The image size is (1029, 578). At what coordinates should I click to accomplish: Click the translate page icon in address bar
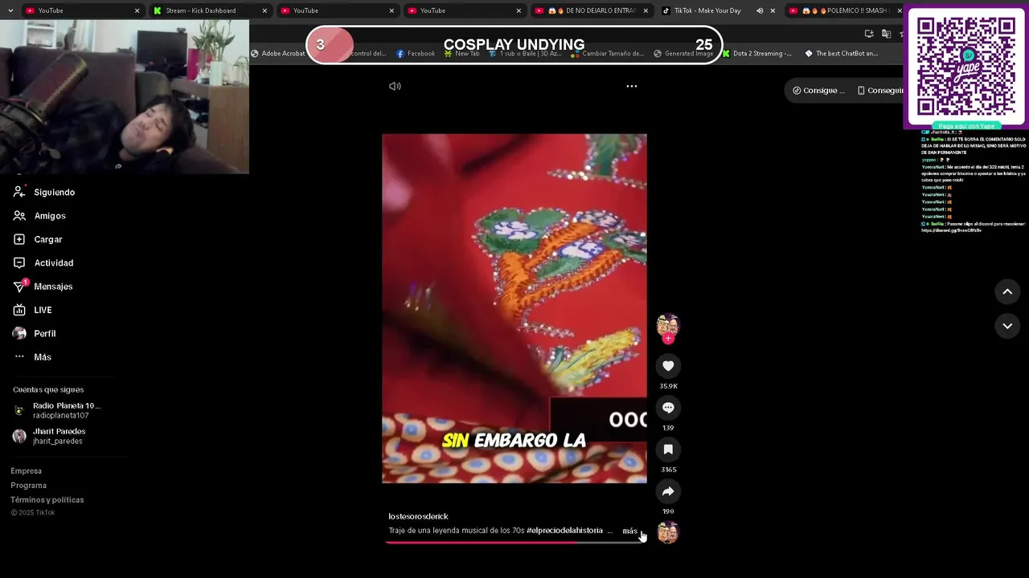886,34
